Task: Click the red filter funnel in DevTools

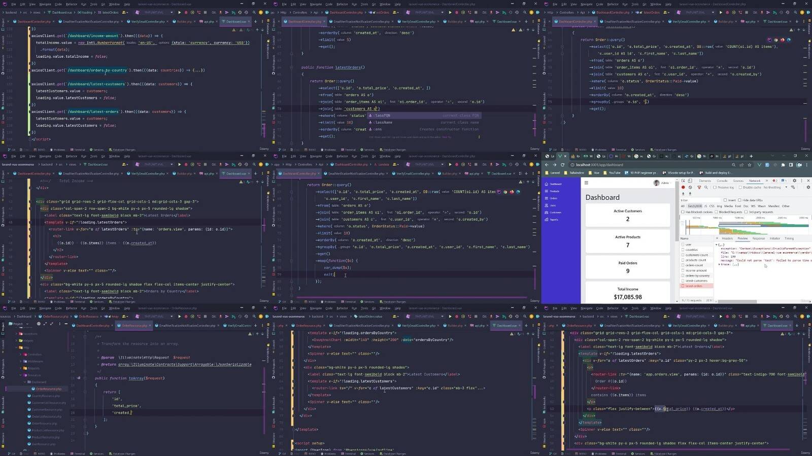Action: 699,187
